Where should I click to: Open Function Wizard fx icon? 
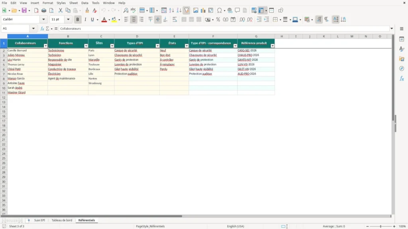42,29
